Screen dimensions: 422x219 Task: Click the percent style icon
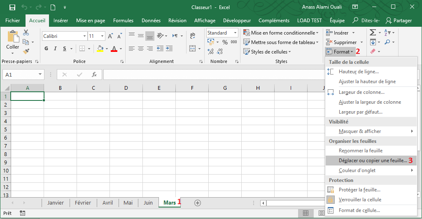[x=225, y=42]
